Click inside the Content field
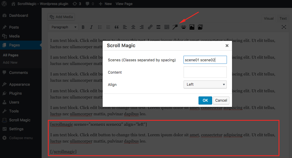This screenshot has width=292, height=158. tap(205, 72)
